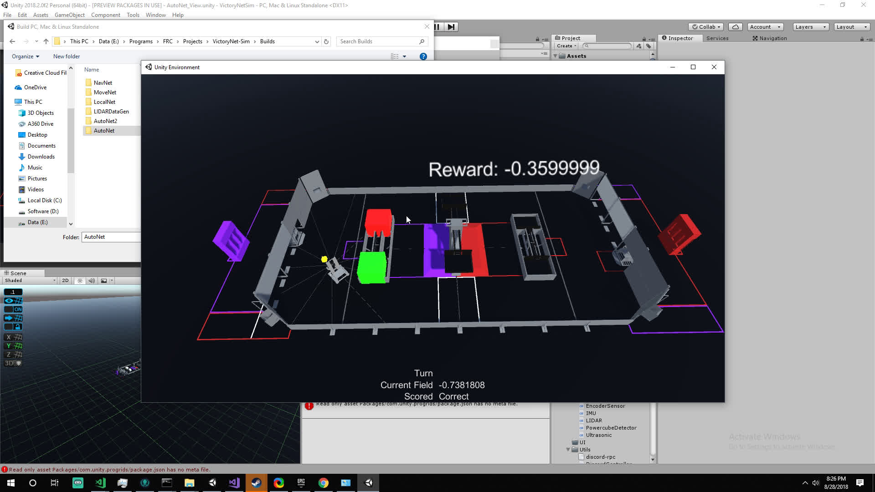
Task: Select the ProGrids Y axis grid
Action: pos(13,346)
